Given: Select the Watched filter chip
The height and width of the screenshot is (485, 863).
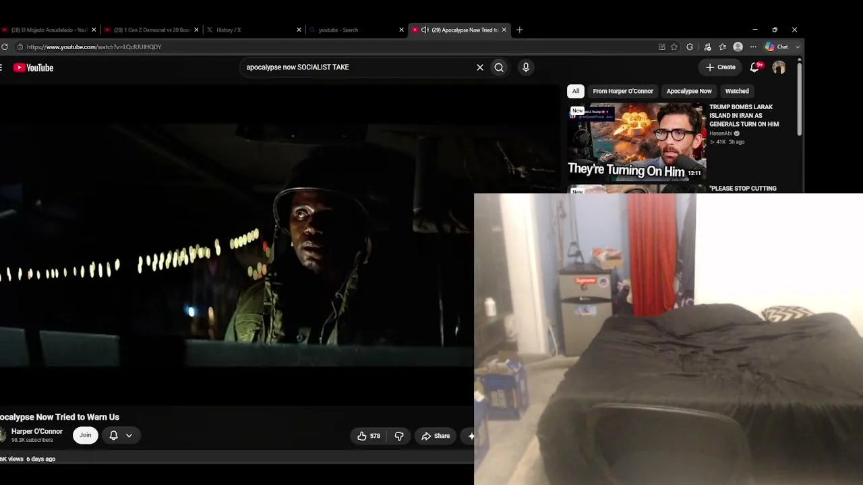Looking at the screenshot, I should pos(737,91).
